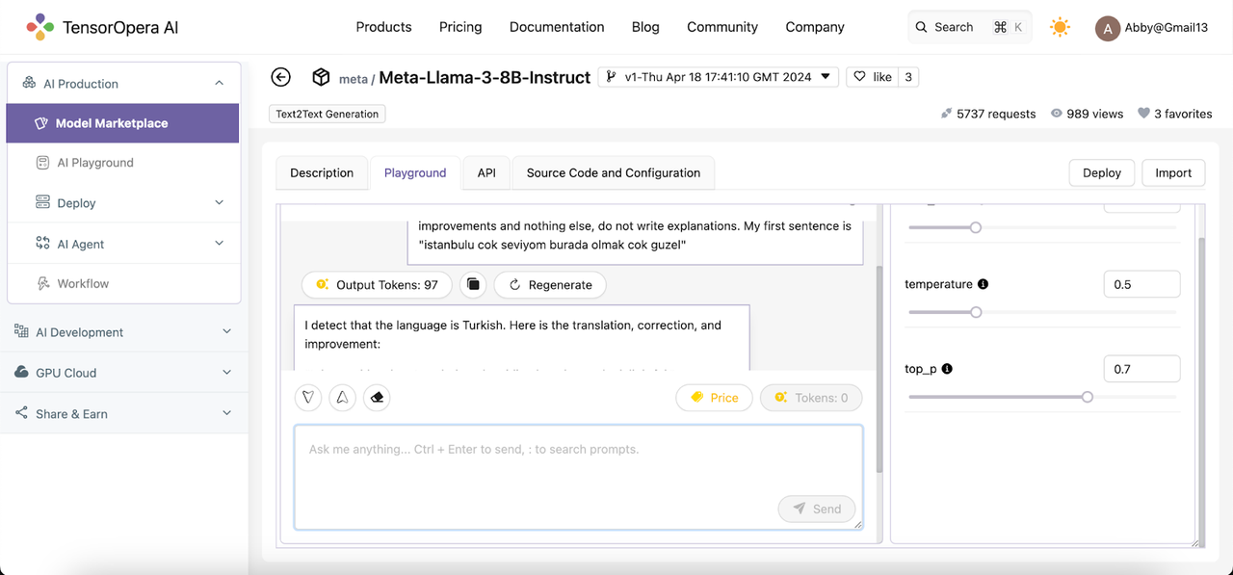This screenshot has width=1233, height=575.
Task: Focus the Ask me anything text box
Action: pyautogui.click(x=578, y=478)
